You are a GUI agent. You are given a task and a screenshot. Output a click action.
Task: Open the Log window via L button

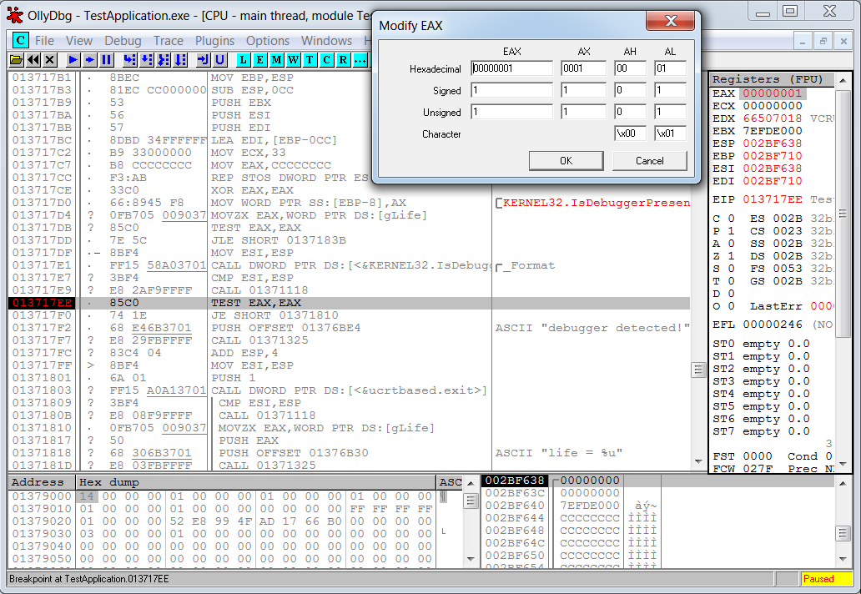click(243, 60)
